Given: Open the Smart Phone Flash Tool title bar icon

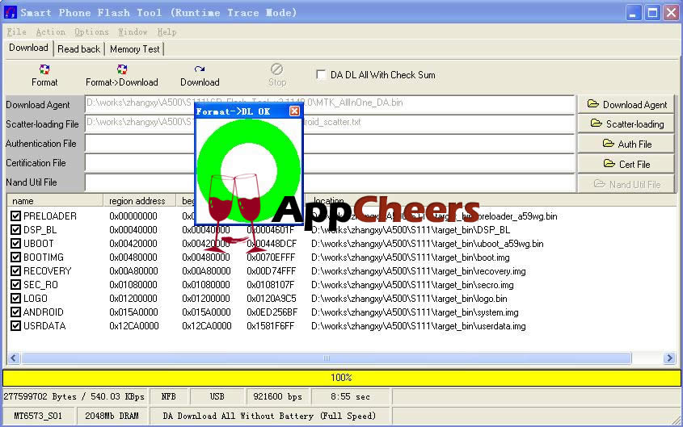Looking at the screenshot, I should 10,12.
